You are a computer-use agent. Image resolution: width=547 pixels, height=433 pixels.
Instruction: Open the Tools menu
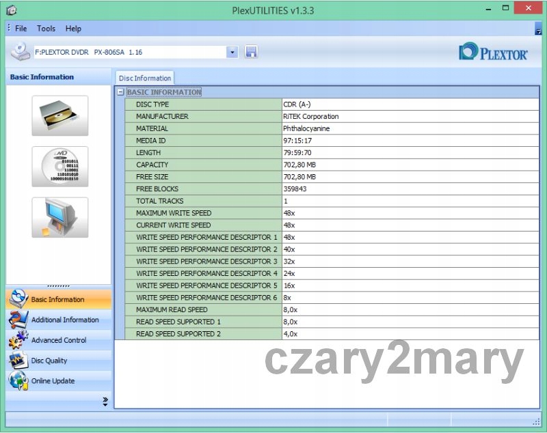click(46, 29)
